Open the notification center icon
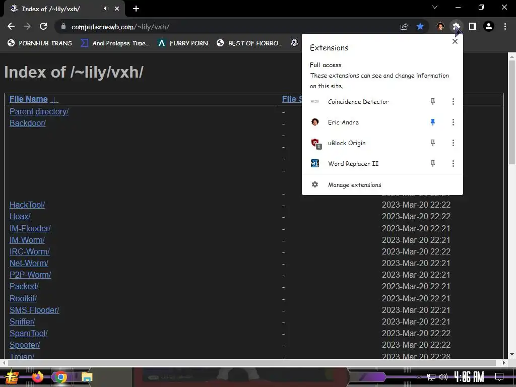This screenshot has width=516, height=387. [499, 377]
